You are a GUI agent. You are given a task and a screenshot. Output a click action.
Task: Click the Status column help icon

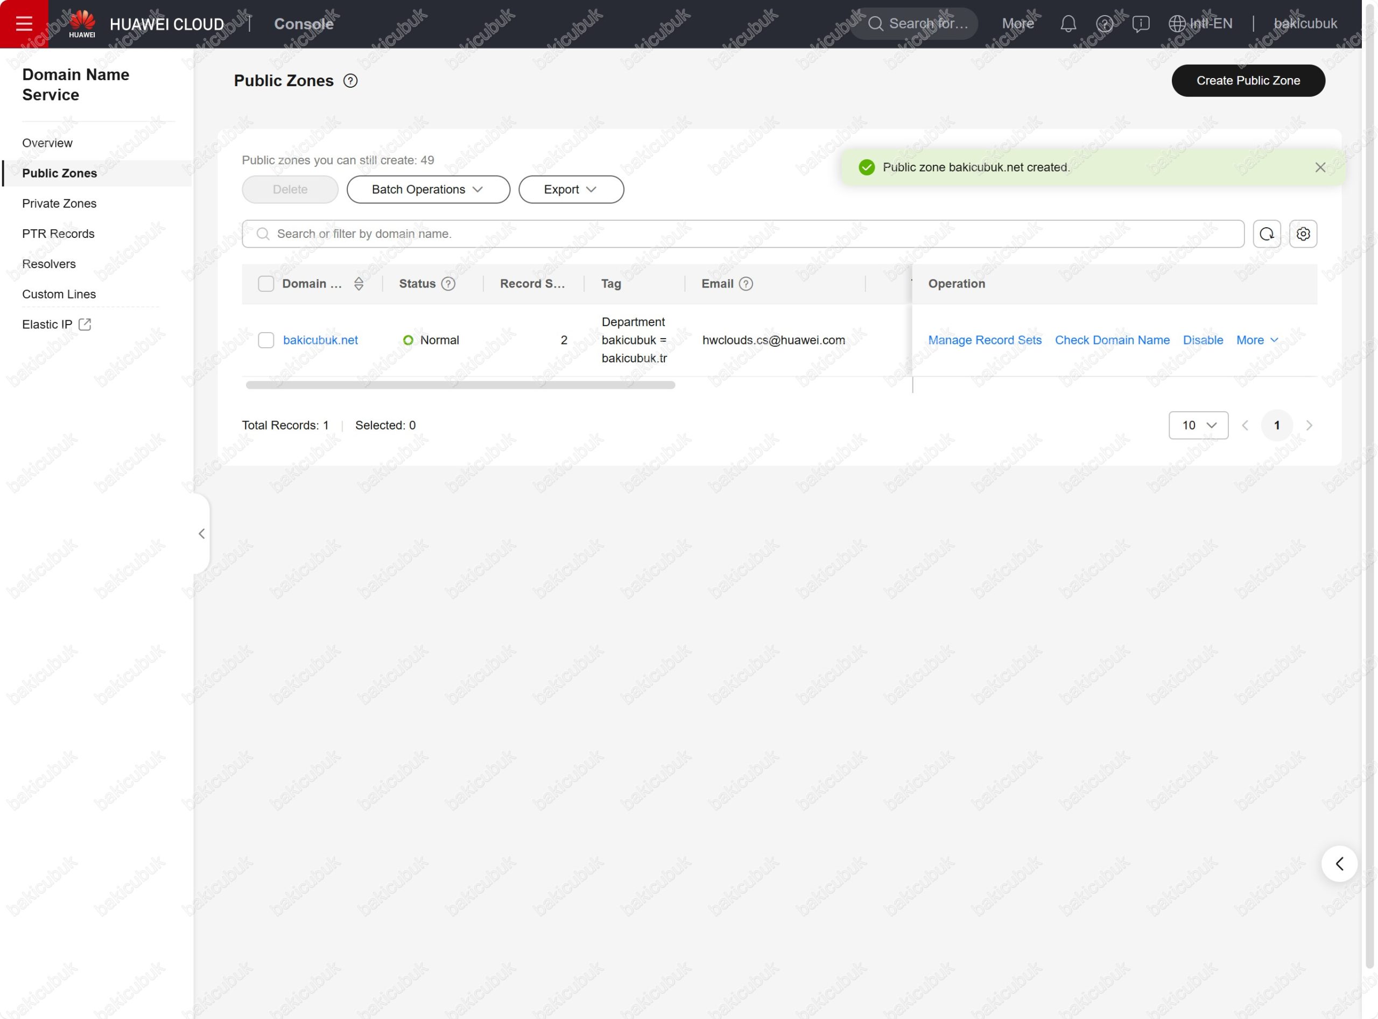click(448, 284)
